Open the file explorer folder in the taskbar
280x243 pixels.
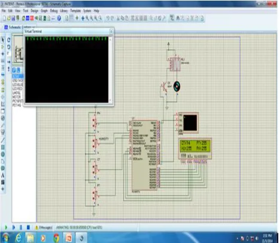31,238
